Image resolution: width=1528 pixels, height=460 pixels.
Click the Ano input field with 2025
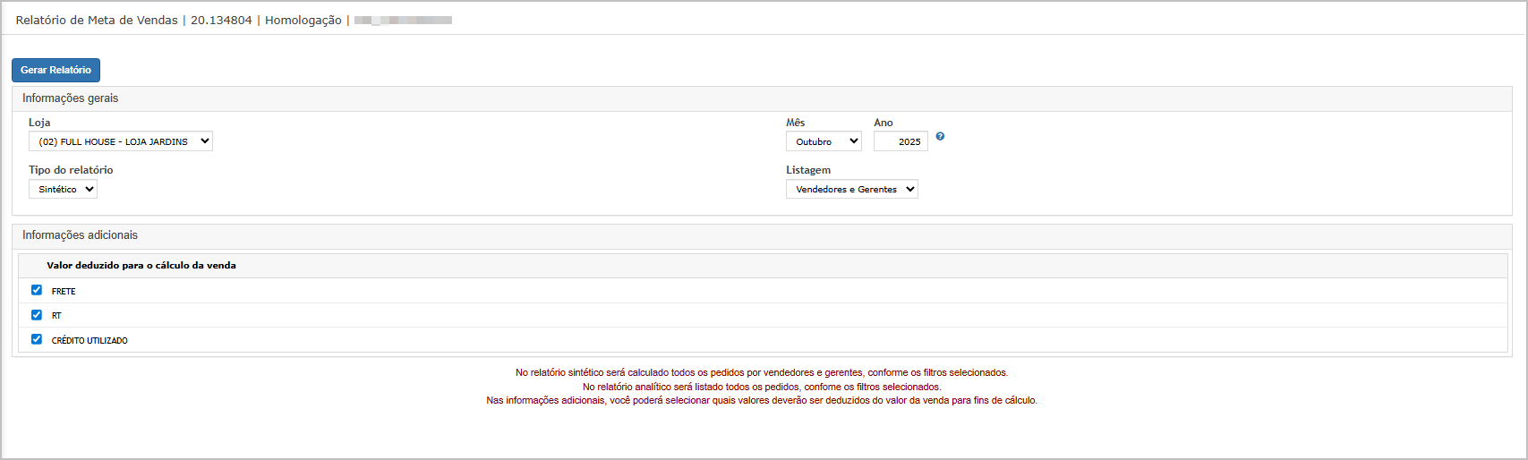[x=900, y=141]
